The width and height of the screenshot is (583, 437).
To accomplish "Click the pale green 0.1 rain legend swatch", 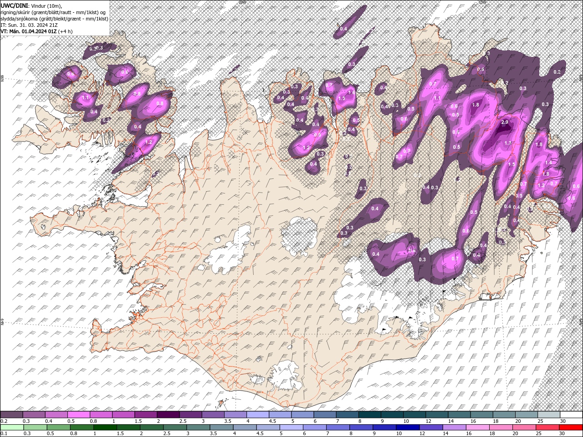I will (12, 427).
